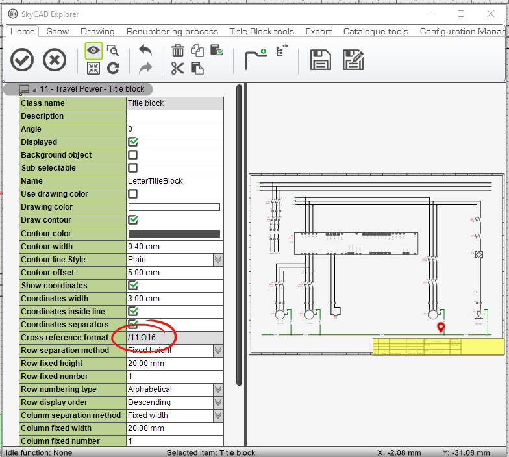Screen dimensions: 509x457
Task: Open Catalogue tools tab
Action: pyautogui.click(x=375, y=31)
